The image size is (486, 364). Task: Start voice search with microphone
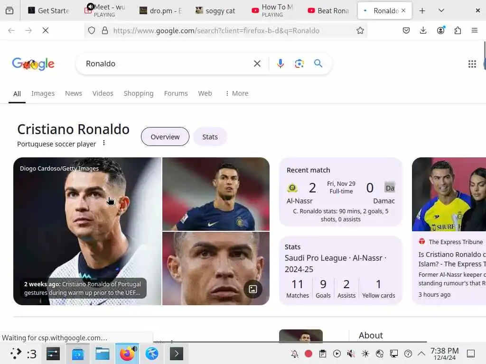280,64
